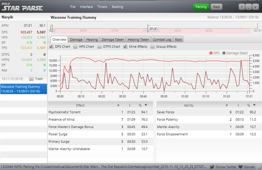Select the Presence of Mind effect row
262x170 pixels.
click(x=100, y=119)
